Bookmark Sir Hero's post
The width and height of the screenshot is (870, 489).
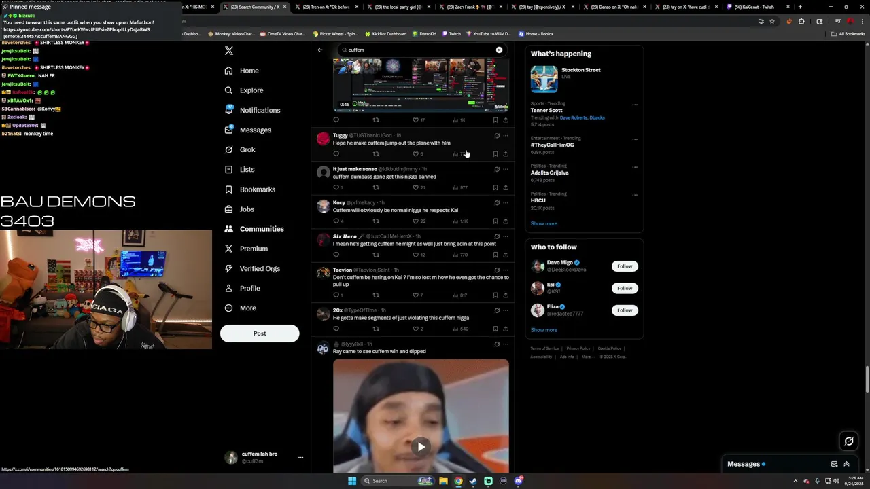pyautogui.click(x=495, y=255)
